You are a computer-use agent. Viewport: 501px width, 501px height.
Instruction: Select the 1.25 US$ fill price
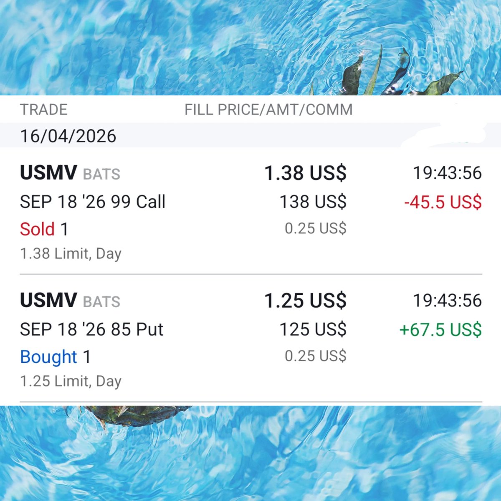306,300
